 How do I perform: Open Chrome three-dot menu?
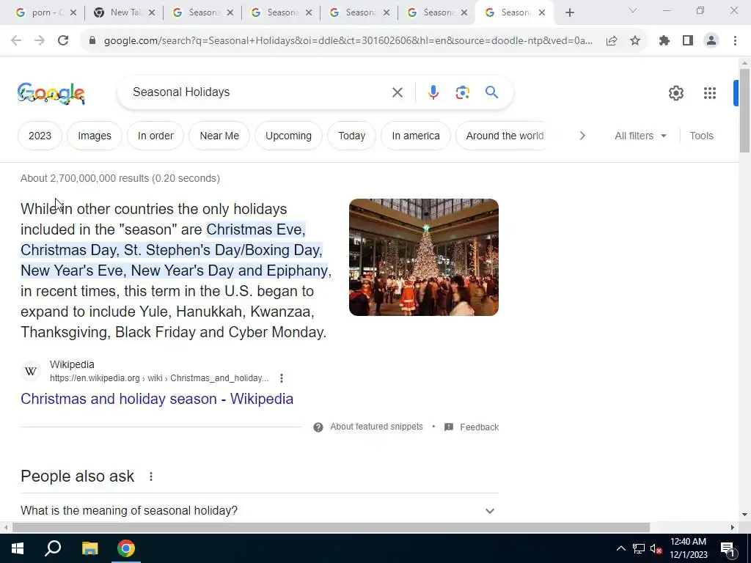735,41
